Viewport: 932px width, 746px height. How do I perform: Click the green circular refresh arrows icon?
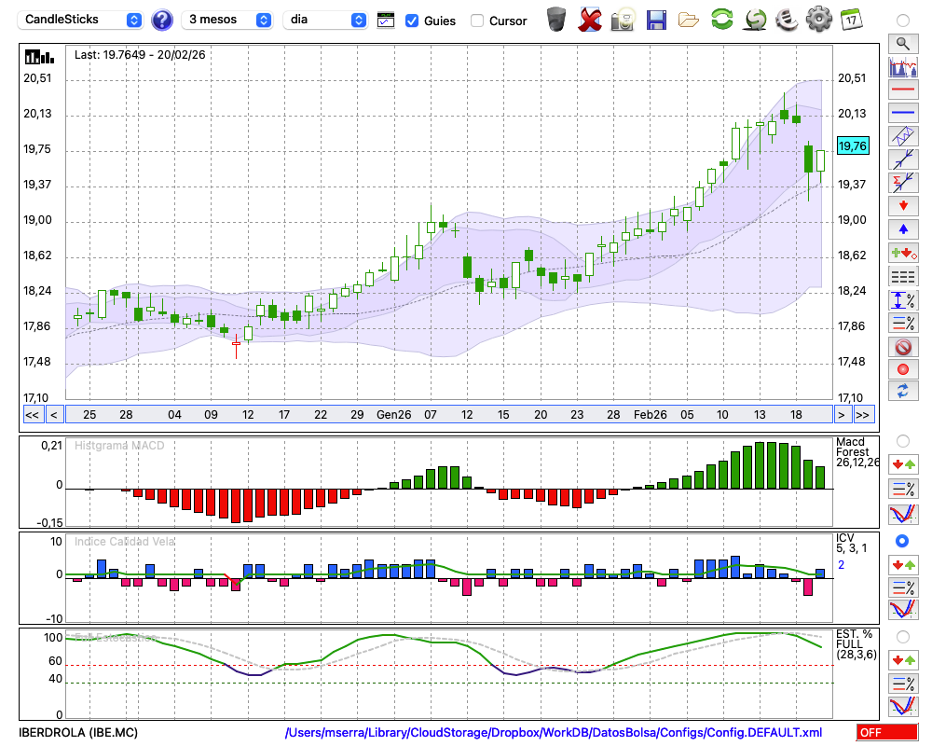click(x=721, y=20)
